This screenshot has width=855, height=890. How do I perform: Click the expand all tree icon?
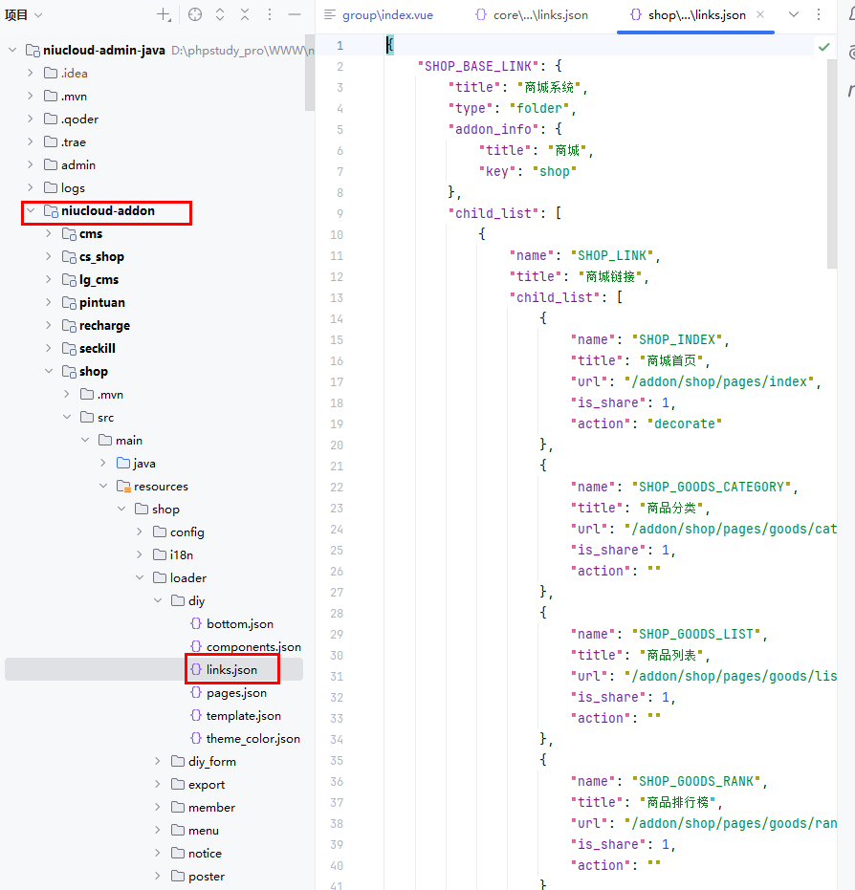tap(220, 14)
